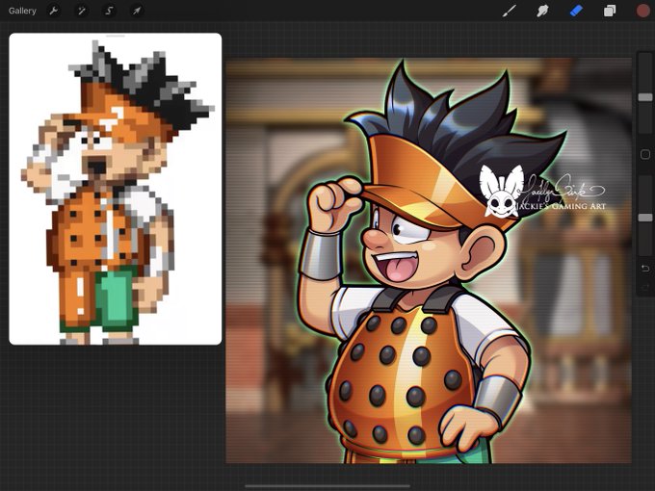Activate the Selection tool

point(109,11)
